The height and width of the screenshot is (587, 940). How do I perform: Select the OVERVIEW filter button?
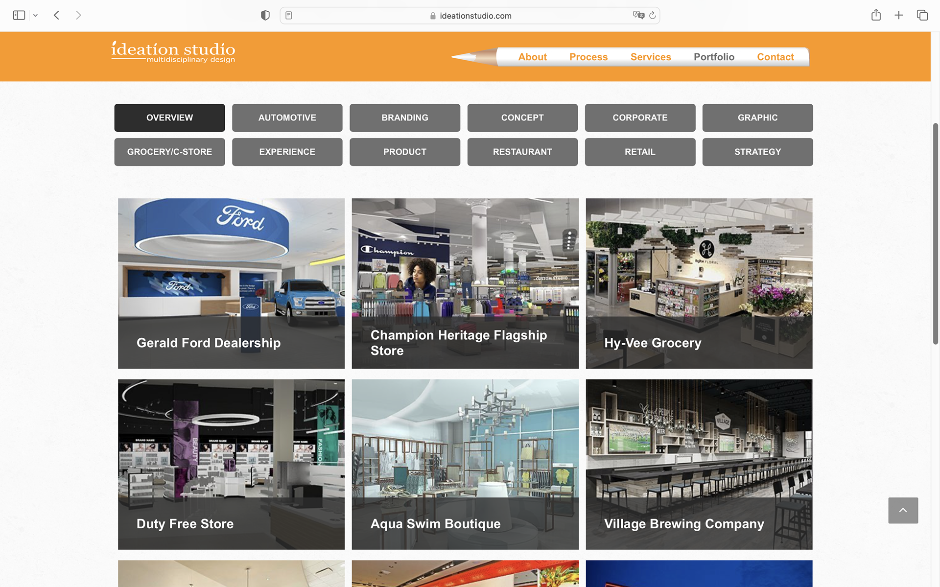click(169, 117)
